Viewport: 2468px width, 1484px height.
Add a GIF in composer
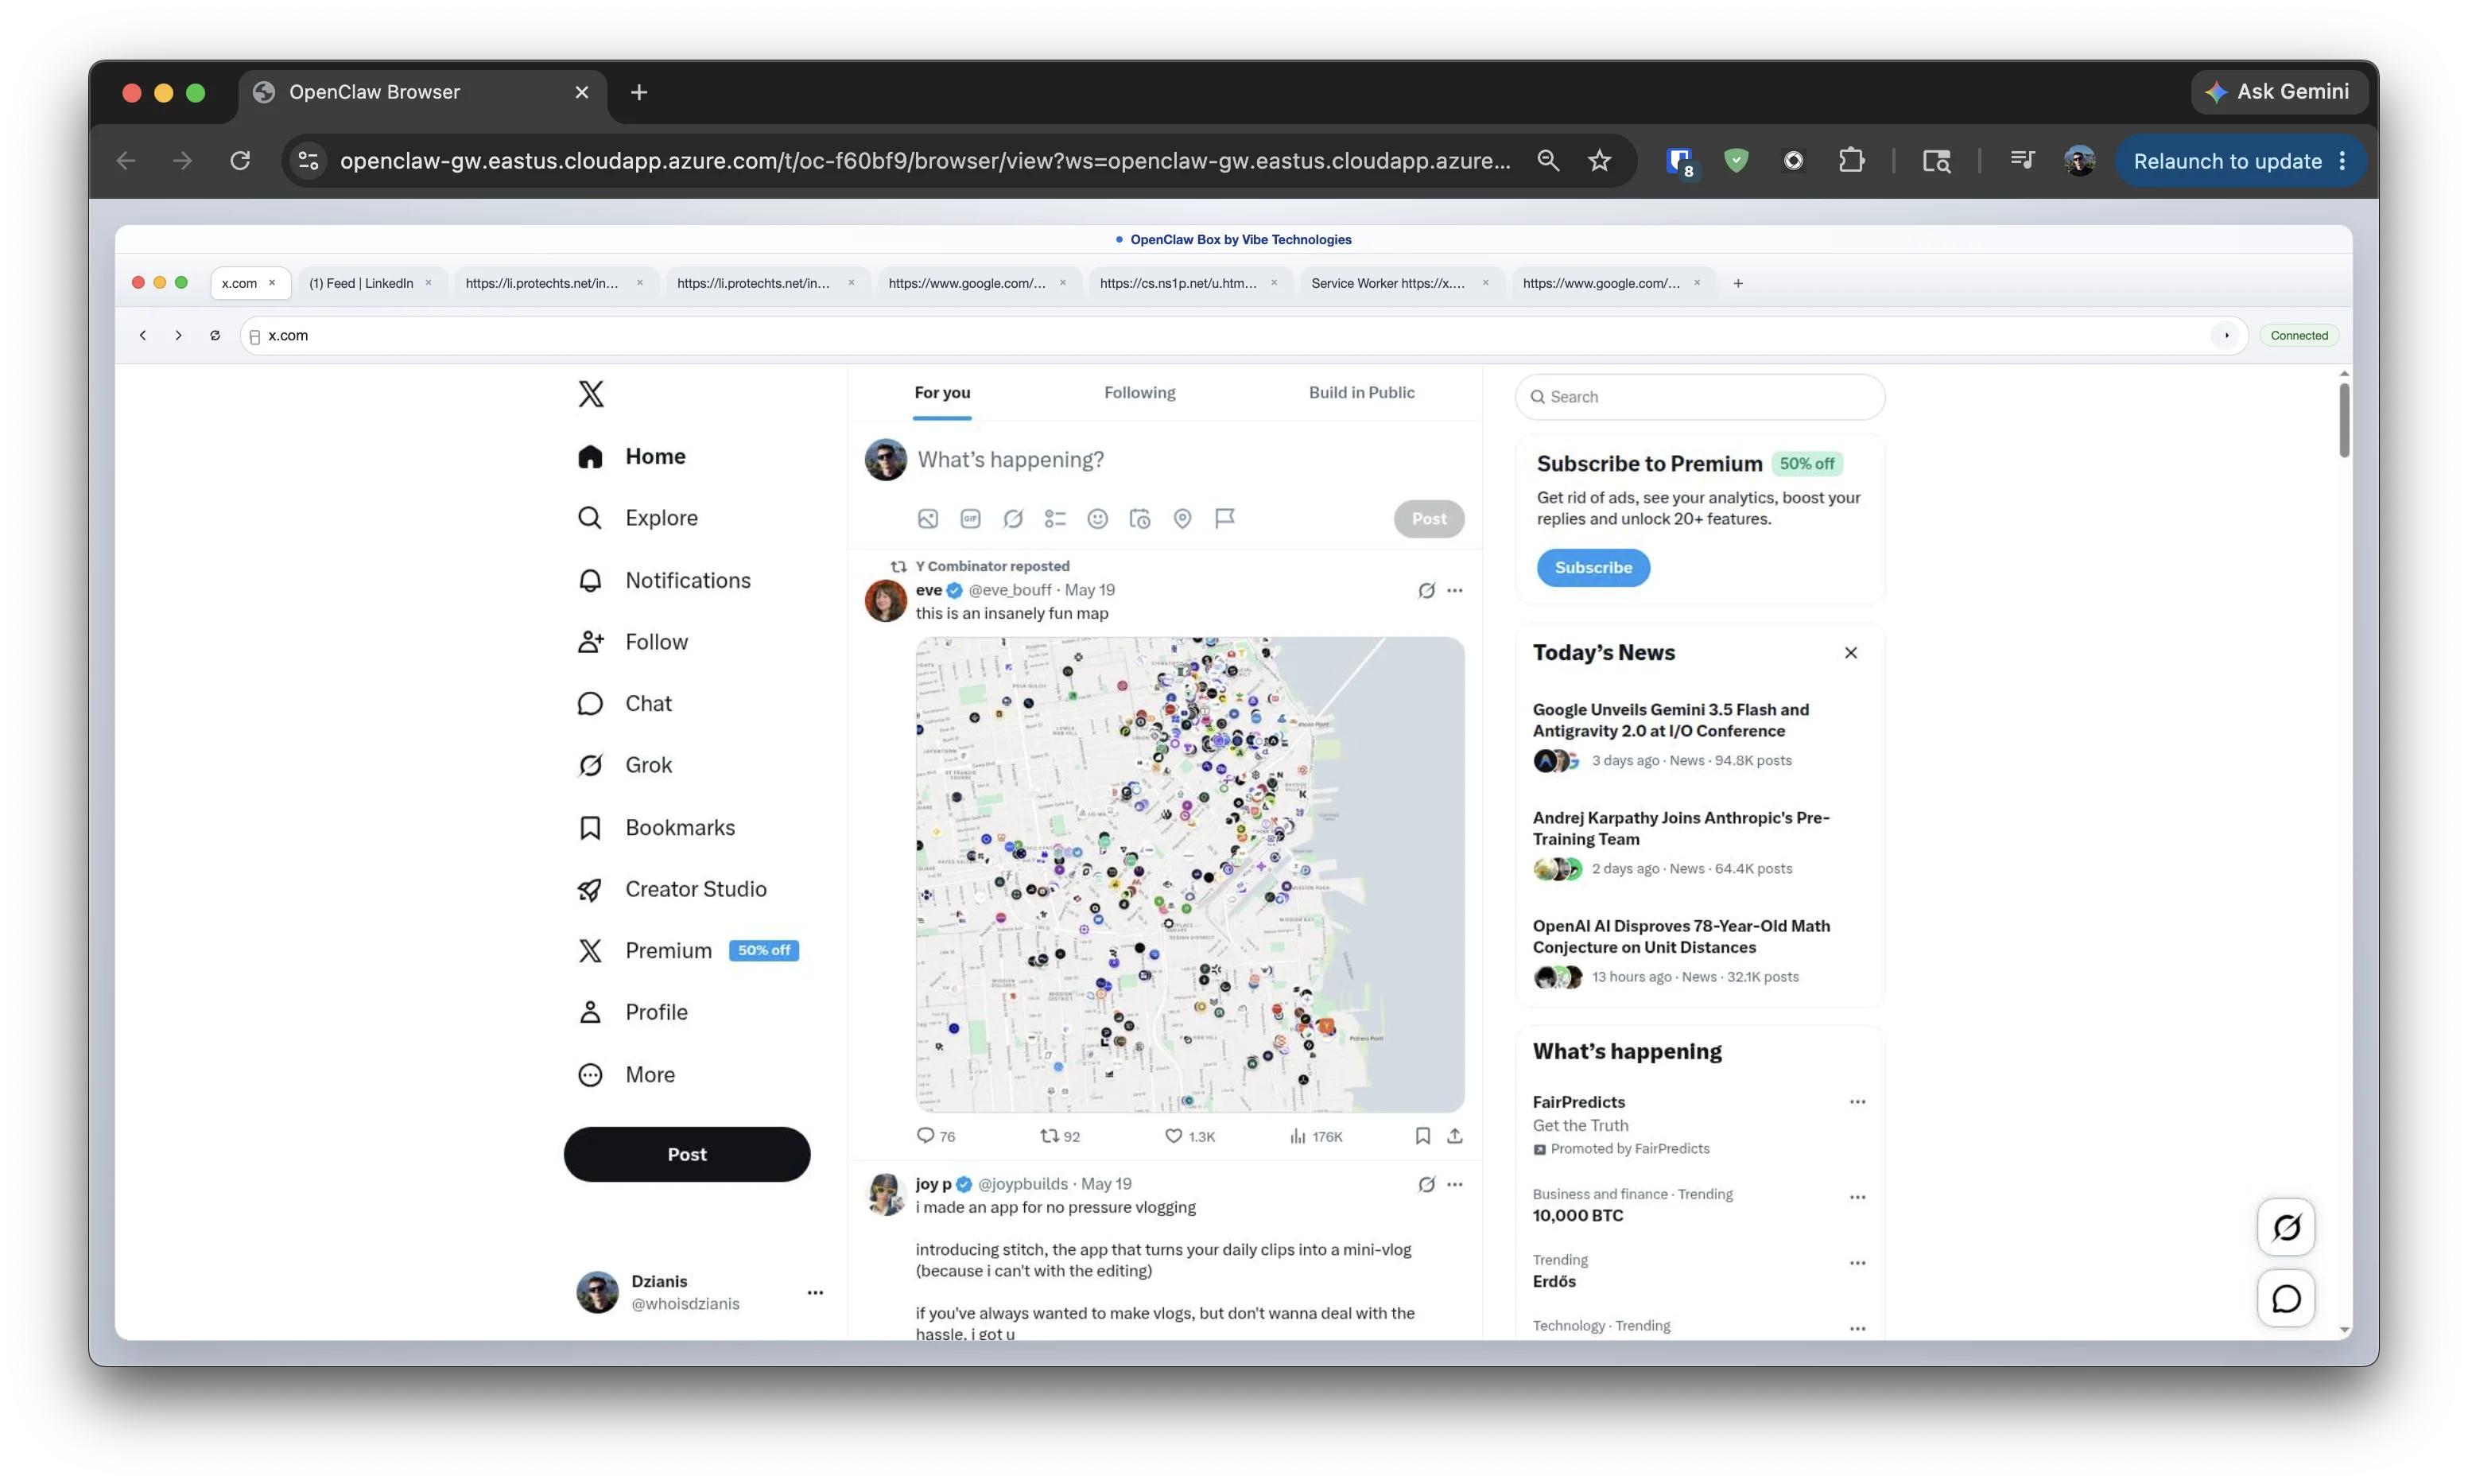pyautogui.click(x=969, y=518)
